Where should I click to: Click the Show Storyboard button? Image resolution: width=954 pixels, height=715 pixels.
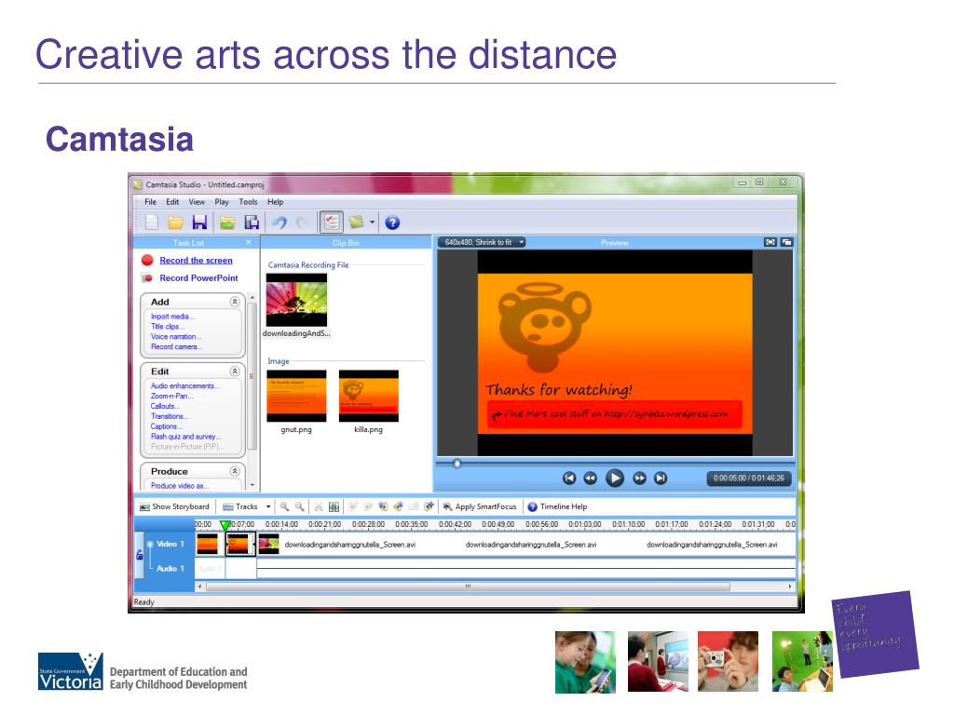point(174,506)
